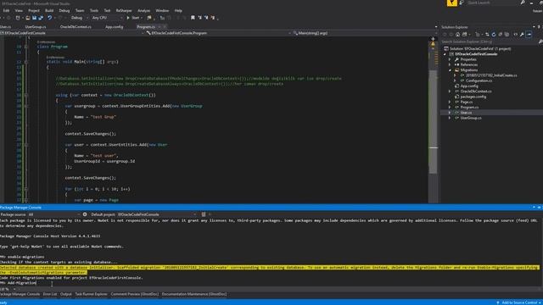Open ReSharper menu
Viewport: 543px width, 305px height.
pyautogui.click(x=124, y=11)
